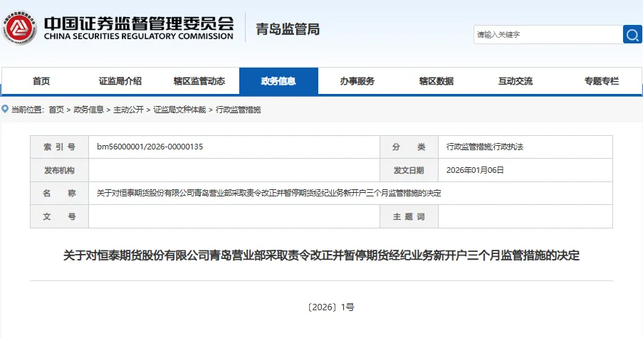Click index number bm56000001/2026-00000135

pyautogui.click(x=150, y=147)
